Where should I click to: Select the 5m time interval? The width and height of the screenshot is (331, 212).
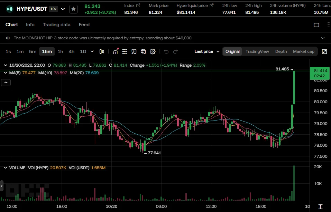[x=33, y=51]
